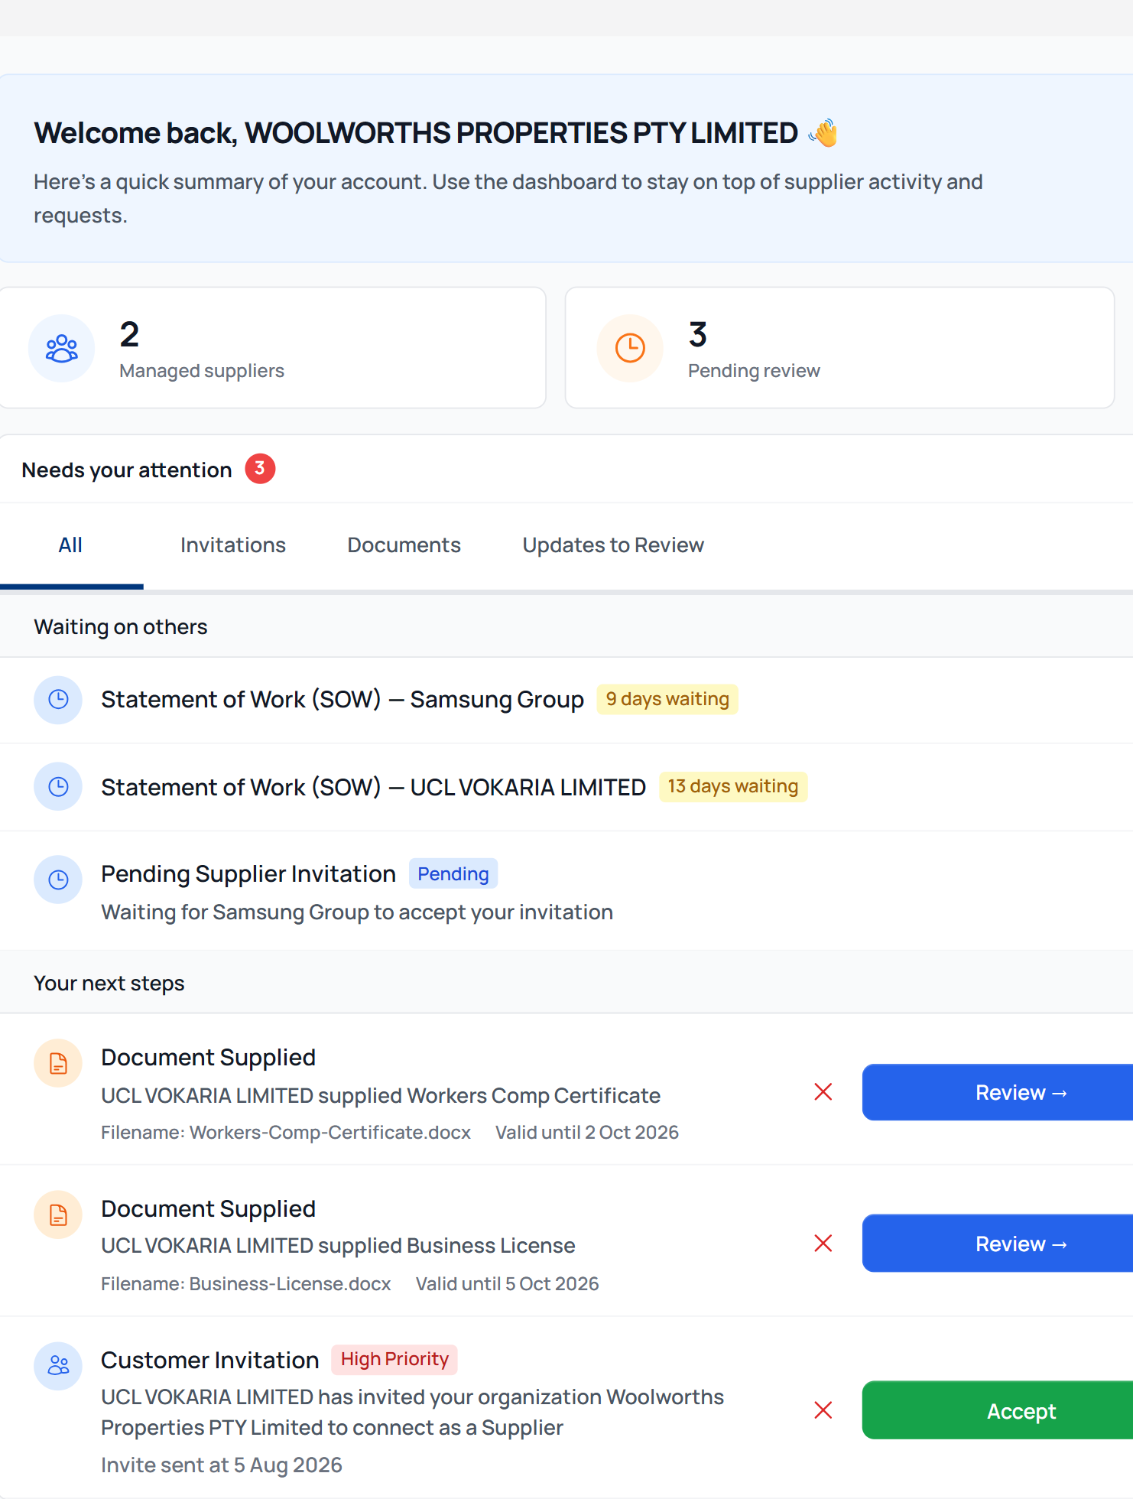
Task: Open the Managed suppliers card
Action: point(272,348)
